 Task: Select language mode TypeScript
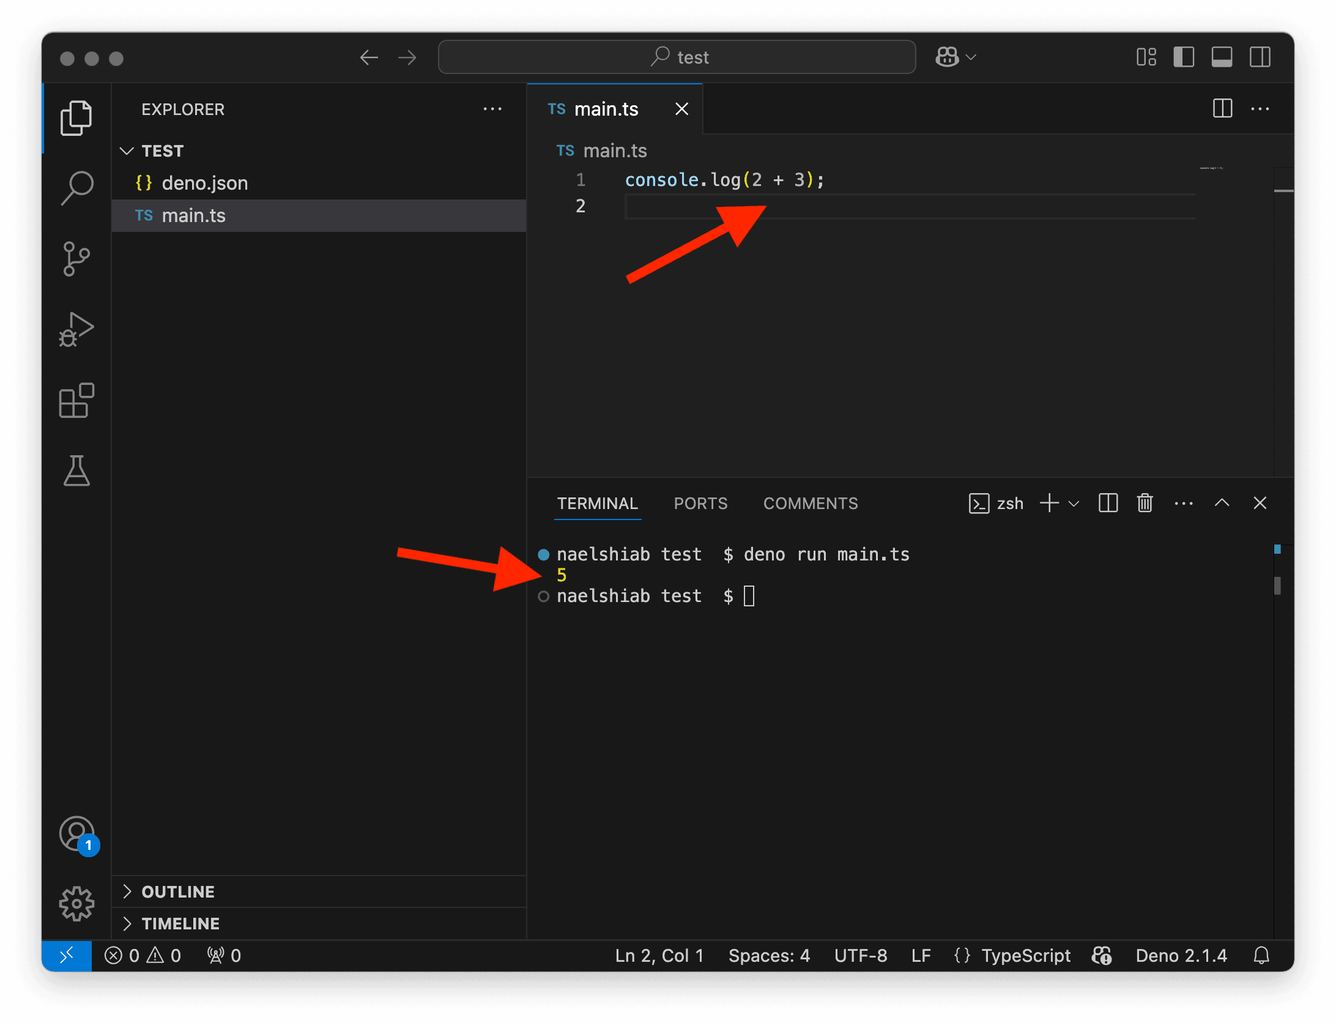tap(1026, 956)
